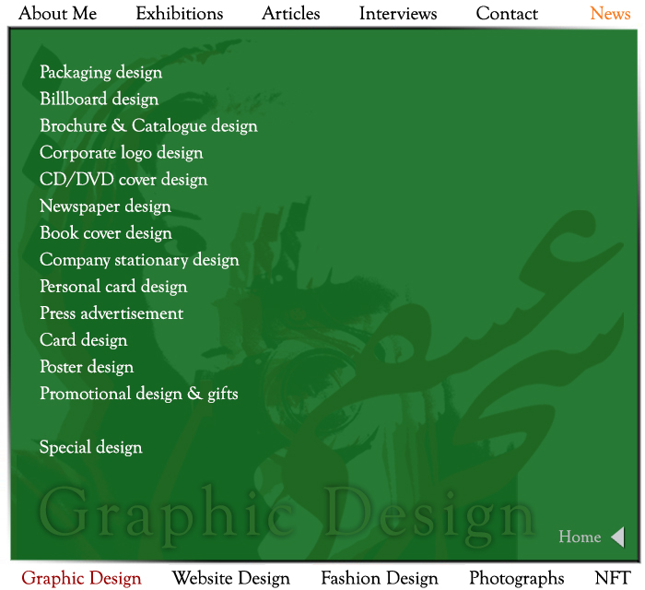
Task: Select Corporate logo design
Action: [x=122, y=153]
